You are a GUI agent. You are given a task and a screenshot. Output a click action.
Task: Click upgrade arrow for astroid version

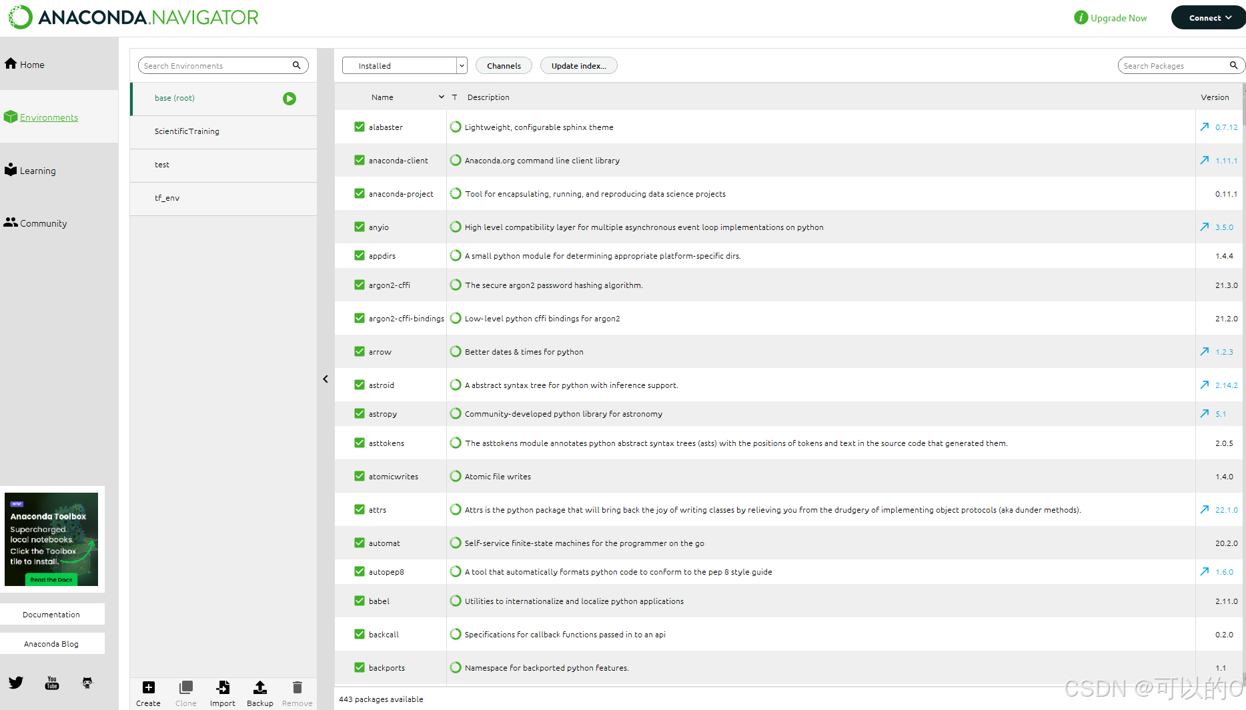pyautogui.click(x=1205, y=385)
